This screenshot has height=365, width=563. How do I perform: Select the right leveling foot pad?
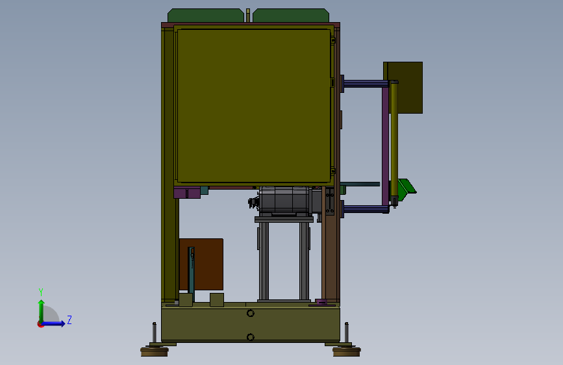tap(347, 352)
